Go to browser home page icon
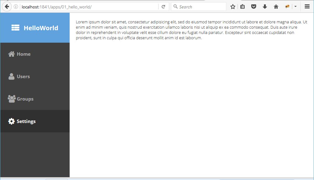Image resolution: width=314 pixels, height=180 pixels. pyautogui.click(x=276, y=7)
